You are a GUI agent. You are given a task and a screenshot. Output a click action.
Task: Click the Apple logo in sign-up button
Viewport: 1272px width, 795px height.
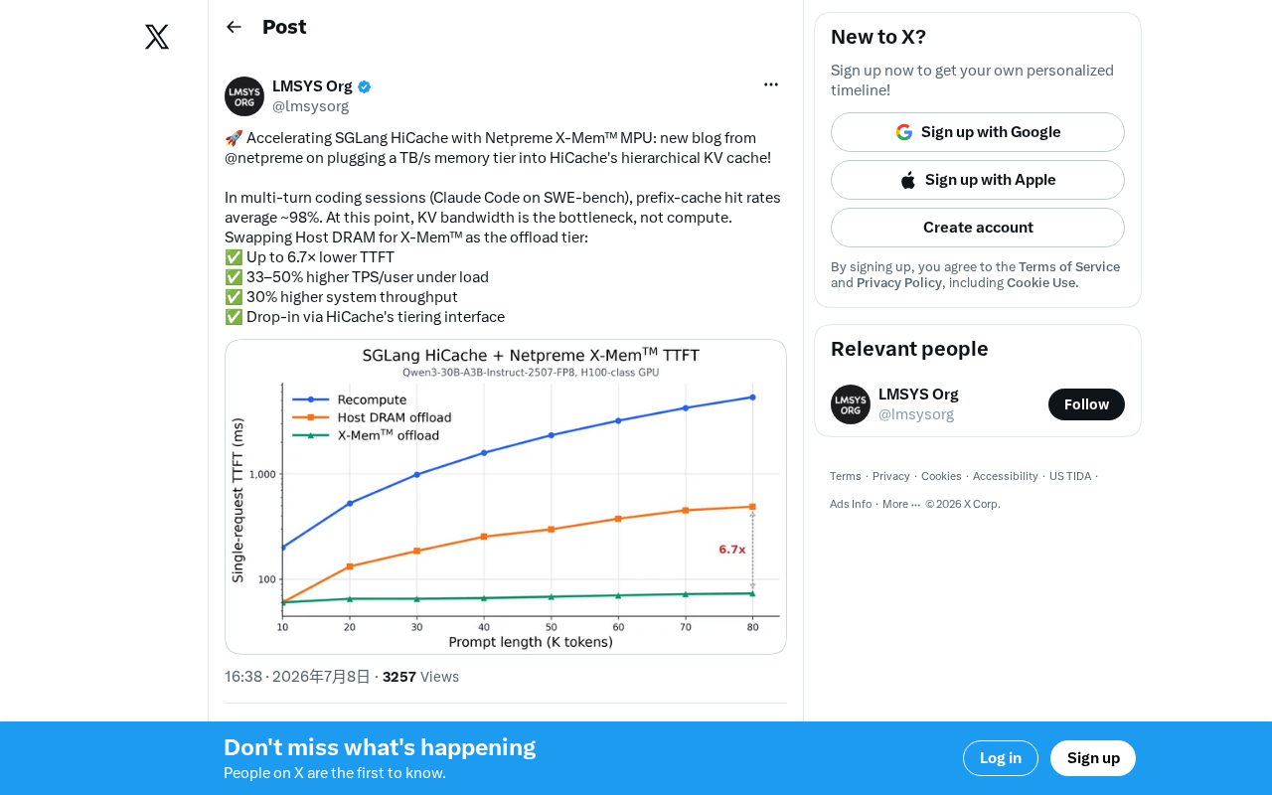coord(908,180)
